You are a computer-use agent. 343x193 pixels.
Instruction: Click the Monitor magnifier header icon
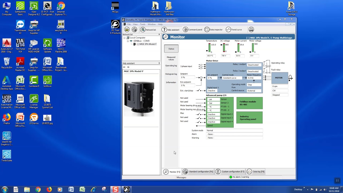pos(166,37)
